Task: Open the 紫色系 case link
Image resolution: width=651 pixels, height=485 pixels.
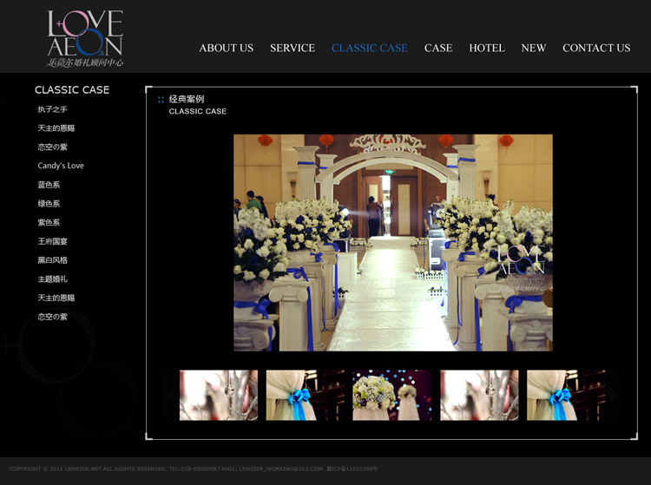Action: click(49, 223)
